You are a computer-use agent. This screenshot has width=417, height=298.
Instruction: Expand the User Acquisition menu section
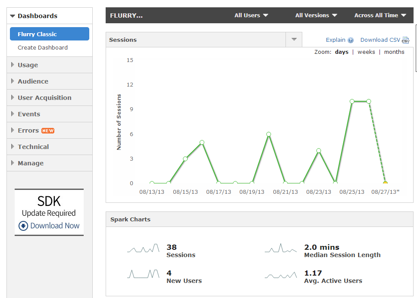[x=44, y=98]
